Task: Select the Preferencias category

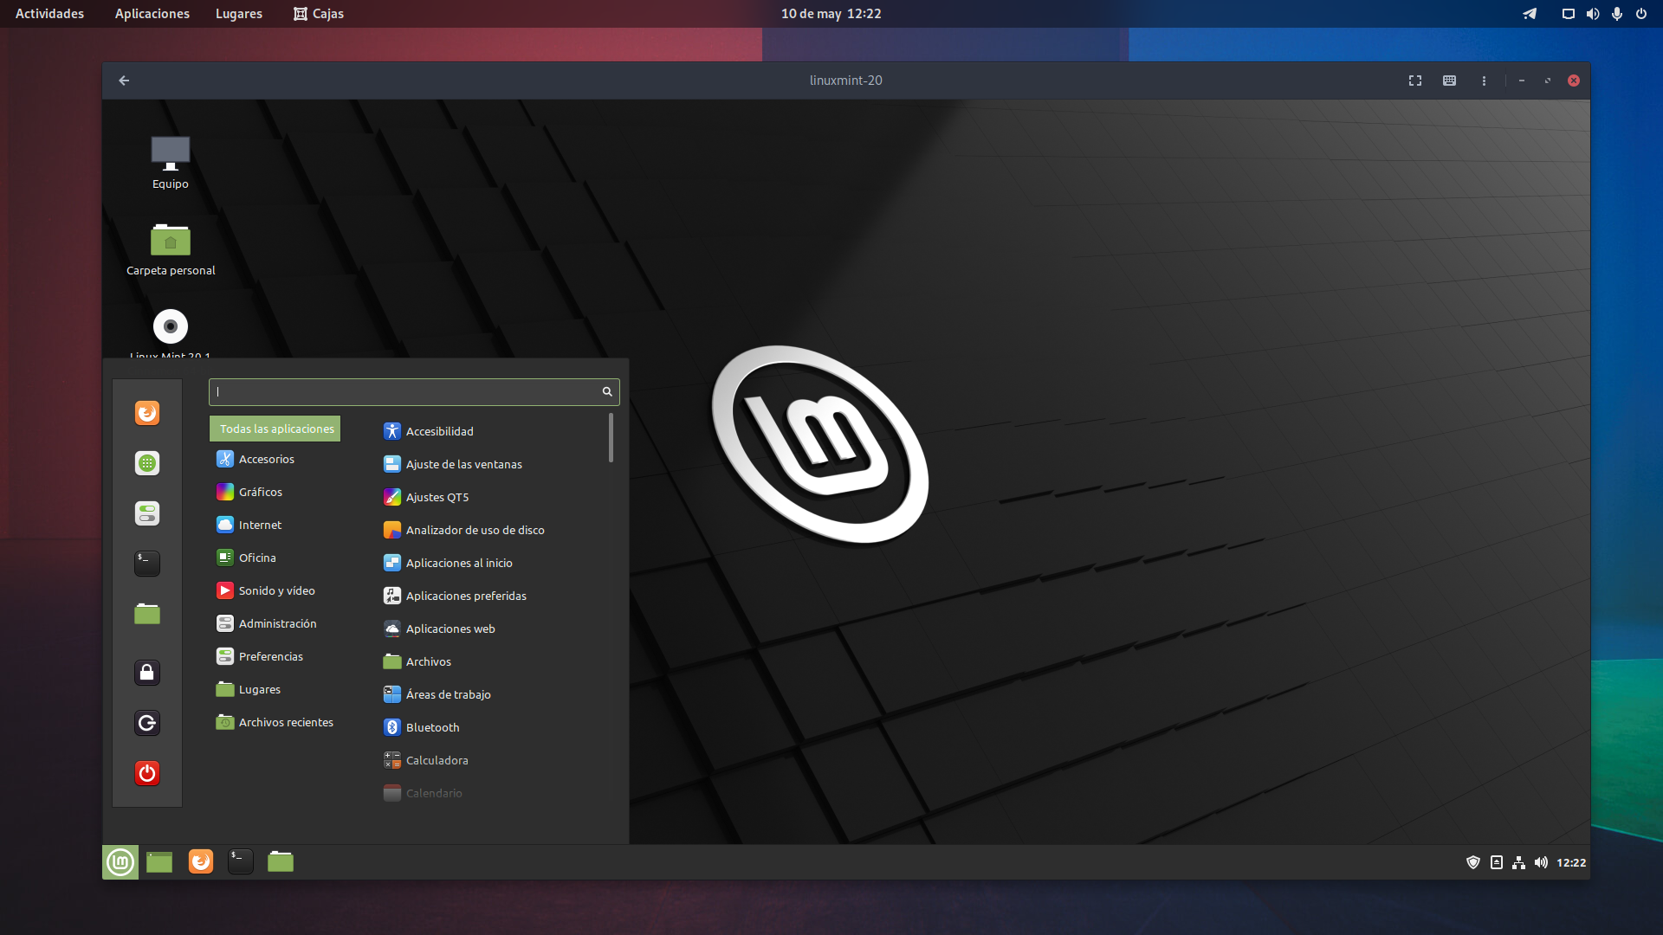Action: point(270,657)
